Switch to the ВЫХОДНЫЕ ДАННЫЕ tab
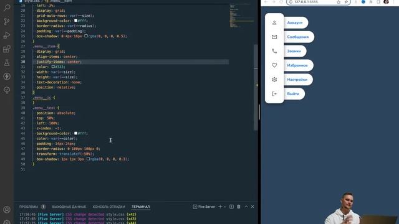Screen dimensions: 399x224 [x=69, y=207]
